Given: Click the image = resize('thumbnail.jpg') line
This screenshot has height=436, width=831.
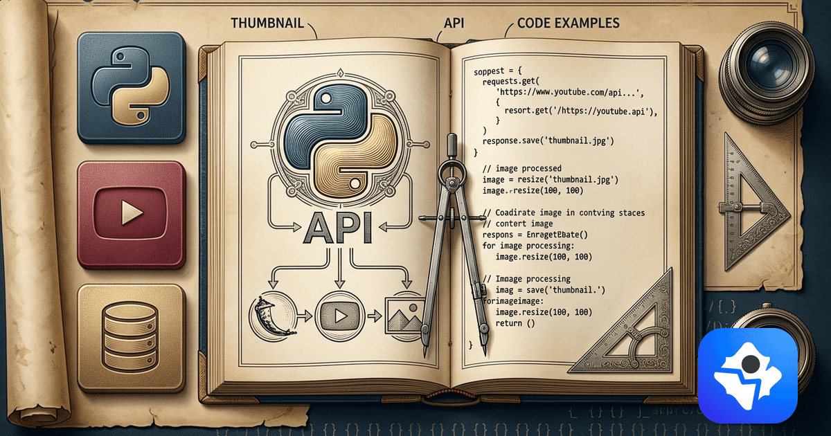Looking at the screenshot, I should (x=550, y=179).
